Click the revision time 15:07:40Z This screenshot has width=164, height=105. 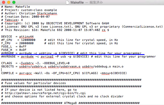[92, 30]
